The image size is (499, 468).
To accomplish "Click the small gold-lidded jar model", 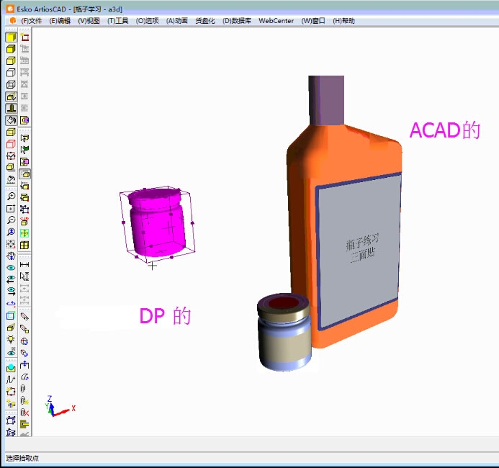I will 284,331.
